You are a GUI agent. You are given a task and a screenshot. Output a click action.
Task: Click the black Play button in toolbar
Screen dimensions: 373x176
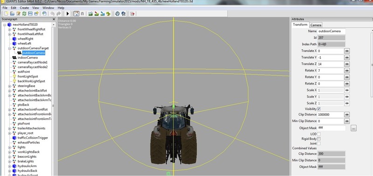(x=68, y=14)
